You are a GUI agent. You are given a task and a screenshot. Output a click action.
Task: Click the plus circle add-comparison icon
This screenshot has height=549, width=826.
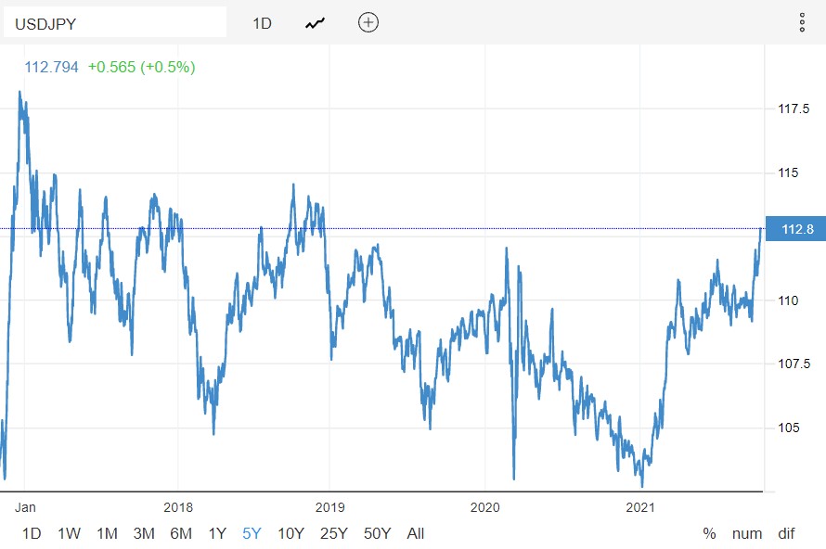(x=368, y=23)
